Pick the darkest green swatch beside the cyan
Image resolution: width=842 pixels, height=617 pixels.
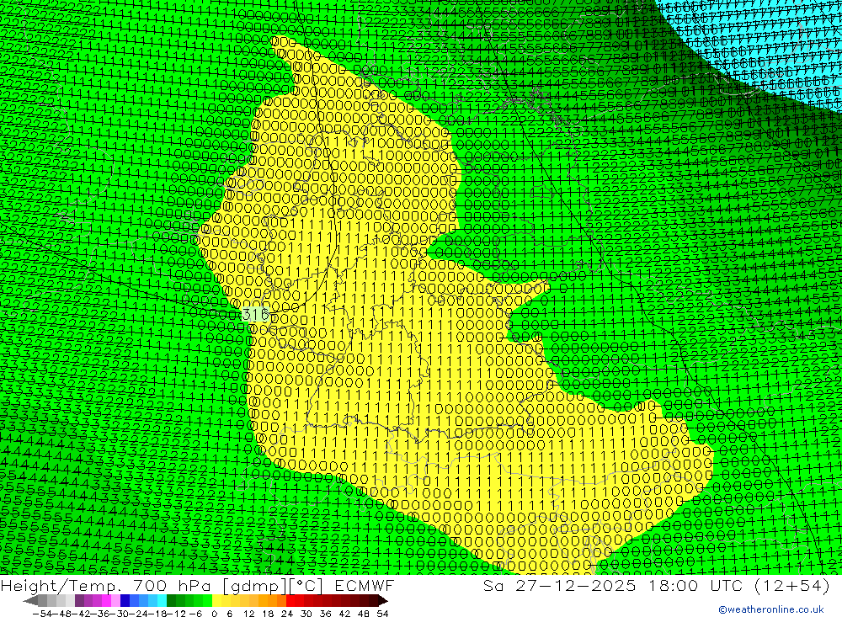click(171, 601)
